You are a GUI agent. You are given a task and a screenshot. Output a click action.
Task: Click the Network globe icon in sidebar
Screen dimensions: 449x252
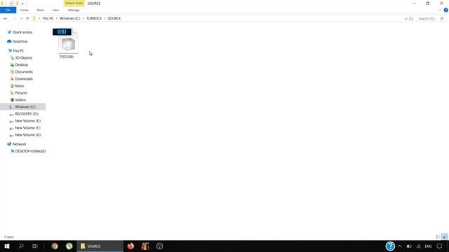tap(9, 144)
